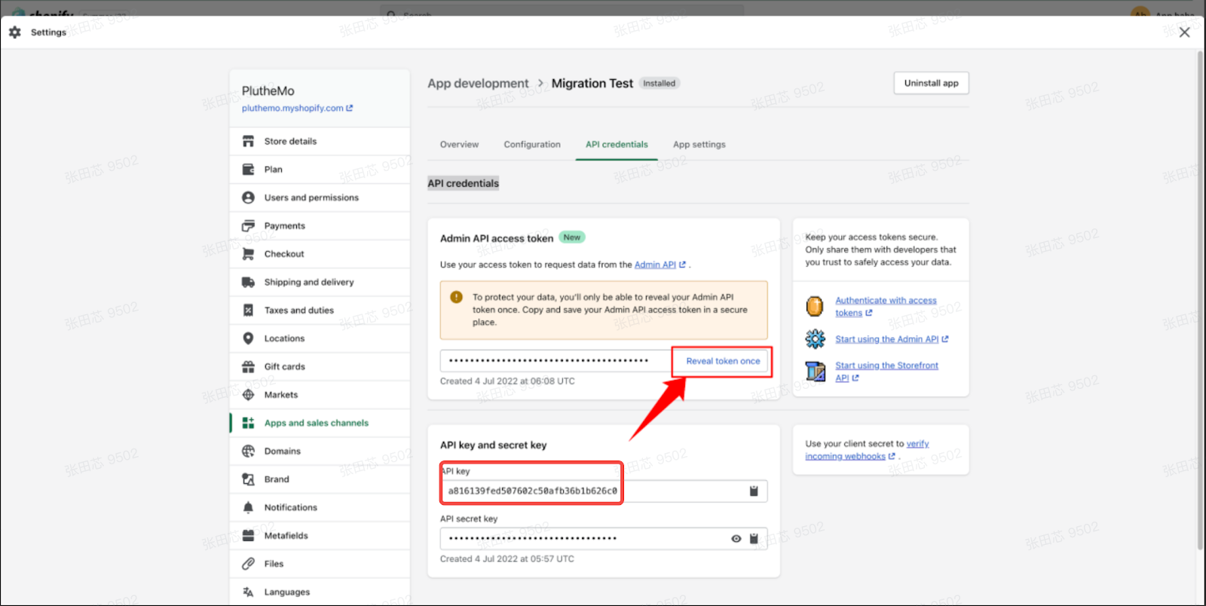Open Store details settings
The height and width of the screenshot is (606, 1206).
pyautogui.click(x=320, y=141)
